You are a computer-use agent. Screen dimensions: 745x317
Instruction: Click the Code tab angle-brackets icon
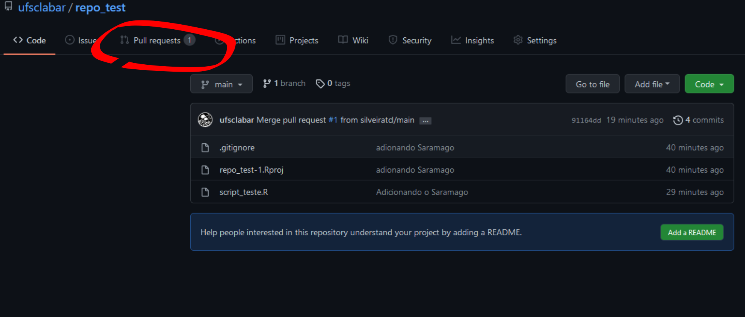click(18, 40)
